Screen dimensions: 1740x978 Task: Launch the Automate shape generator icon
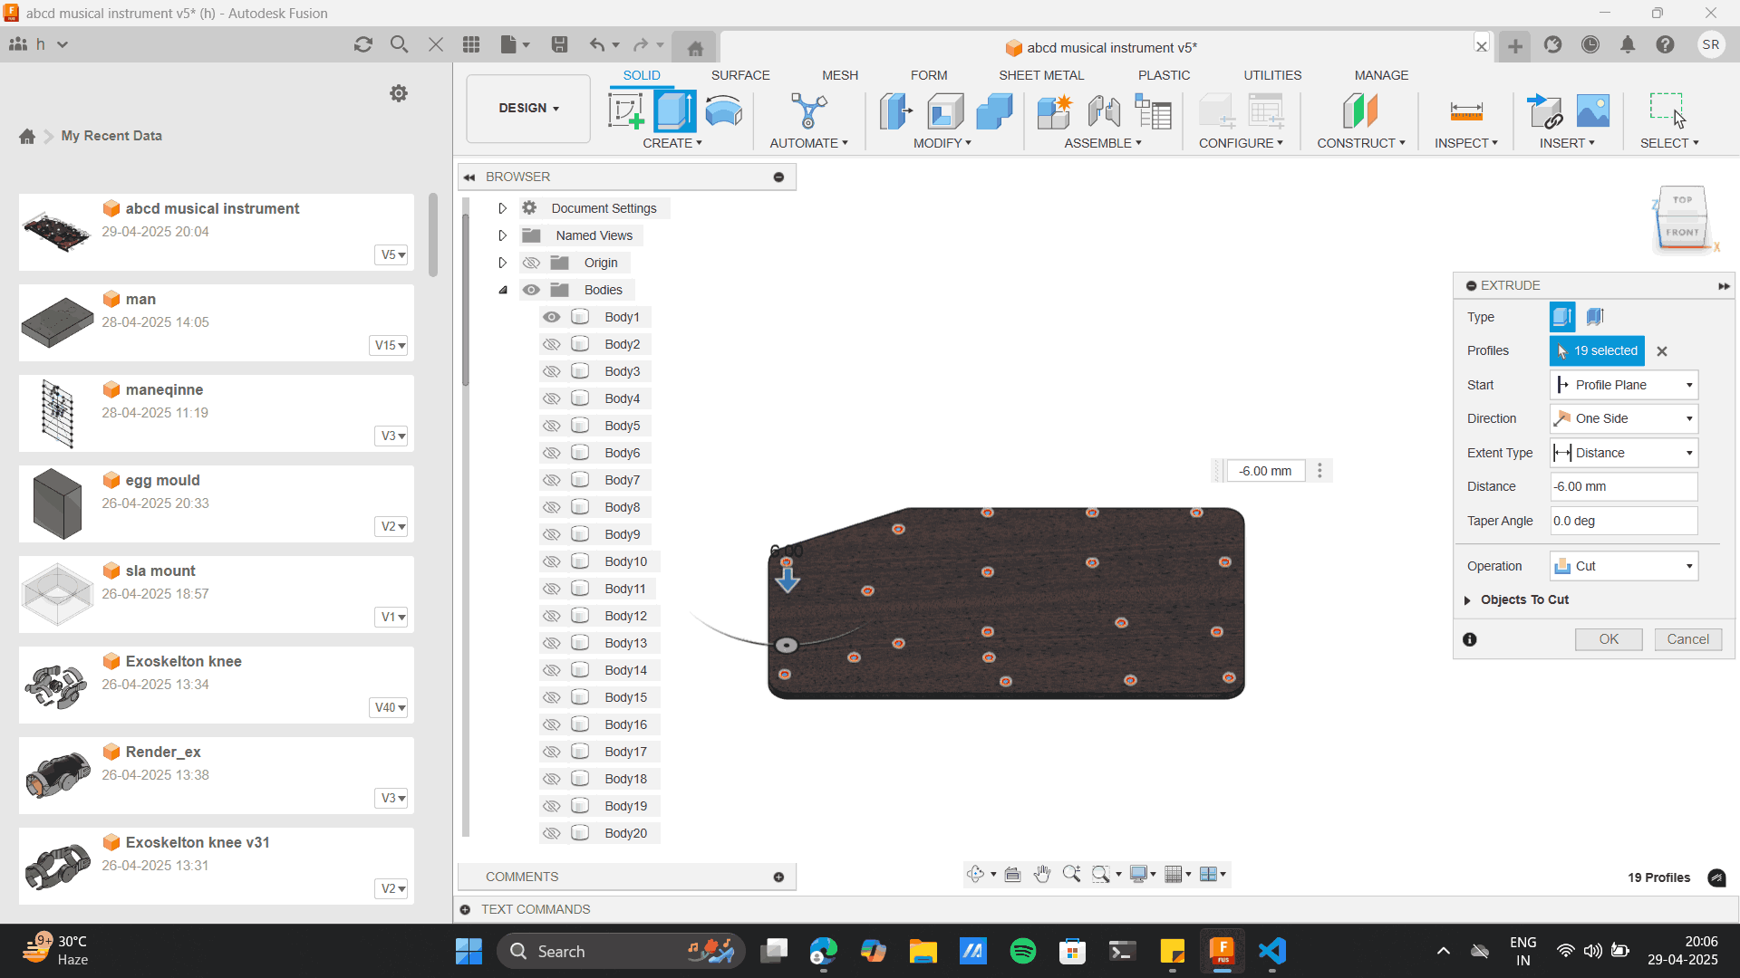click(x=808, y=111)
